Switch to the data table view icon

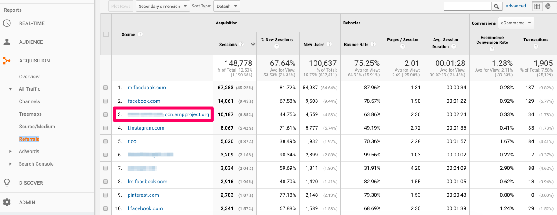click(x=537, y=6)
